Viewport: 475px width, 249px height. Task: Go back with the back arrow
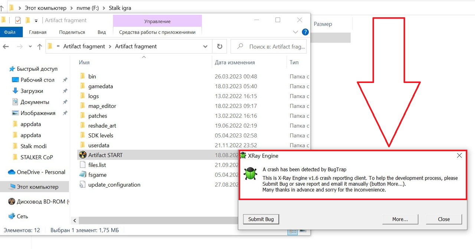(x=6, y=47)
